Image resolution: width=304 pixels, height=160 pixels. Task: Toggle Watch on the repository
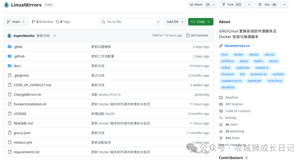[x=200, y=5]
